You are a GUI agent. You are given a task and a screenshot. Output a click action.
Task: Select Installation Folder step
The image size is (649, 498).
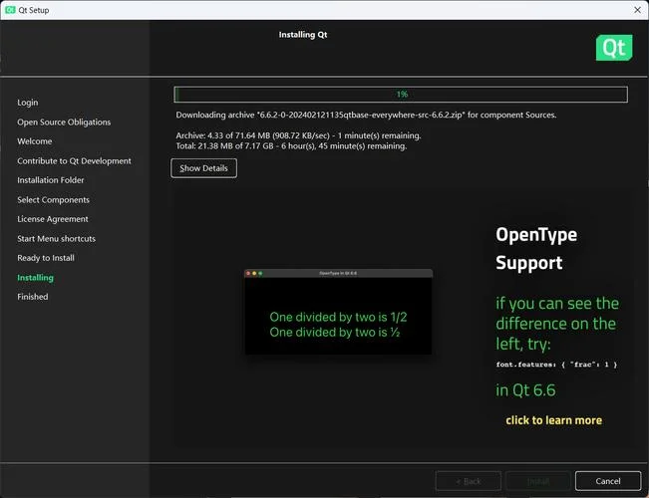51,180
